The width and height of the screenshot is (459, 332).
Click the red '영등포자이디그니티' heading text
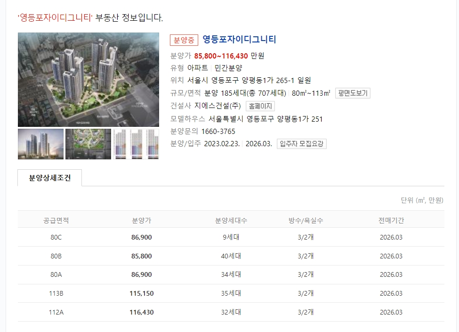pyautogui.click(x=55, y=17)
